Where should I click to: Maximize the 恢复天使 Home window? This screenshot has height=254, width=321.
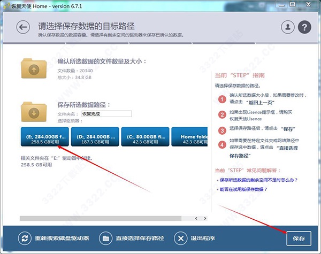point(293,5)
